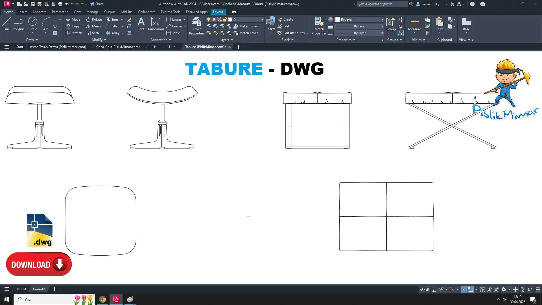
Task: Click the object color wheel swatch
Action: [x=330, y=19]
